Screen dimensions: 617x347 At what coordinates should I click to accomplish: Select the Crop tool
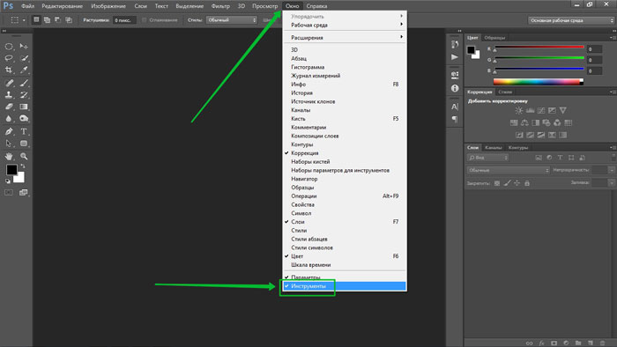[x=9, y=70]
